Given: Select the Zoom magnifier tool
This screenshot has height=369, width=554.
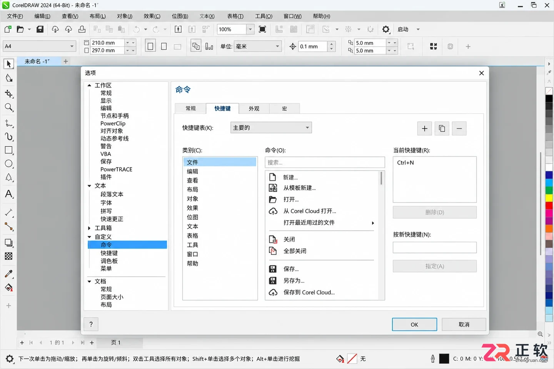Looking at the screenshot, I should (x=8, y=108).
